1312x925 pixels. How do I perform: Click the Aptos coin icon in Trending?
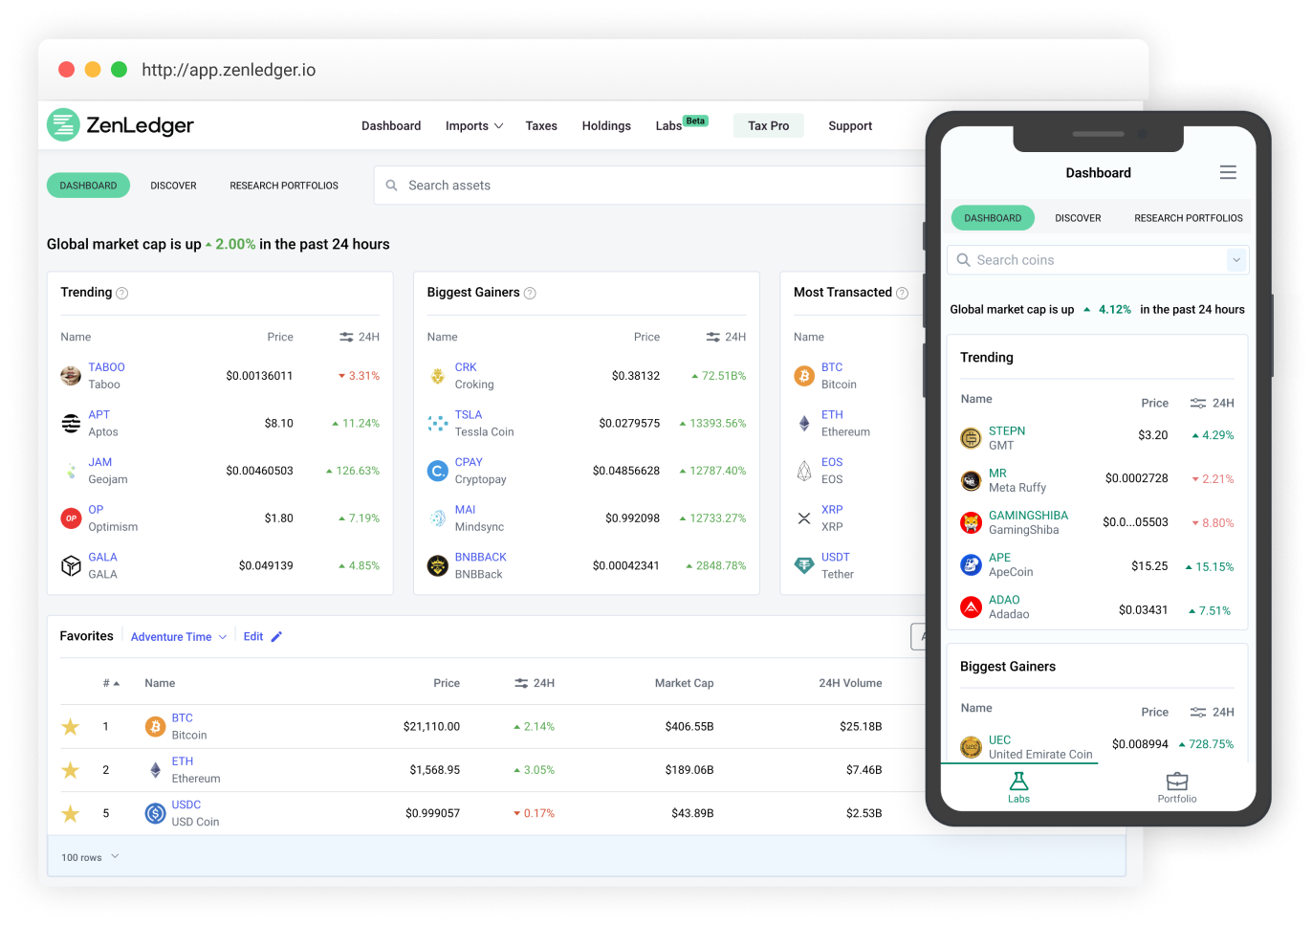[71, 423]
